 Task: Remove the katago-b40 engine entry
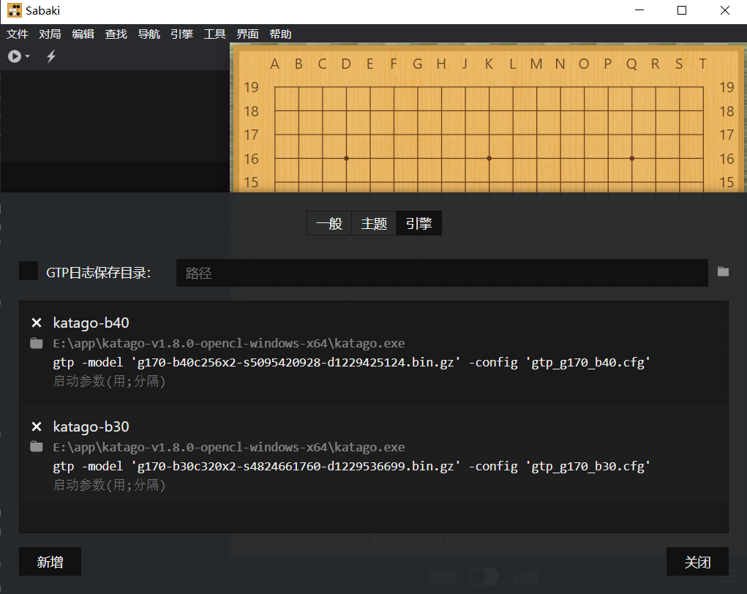point(36,323)
